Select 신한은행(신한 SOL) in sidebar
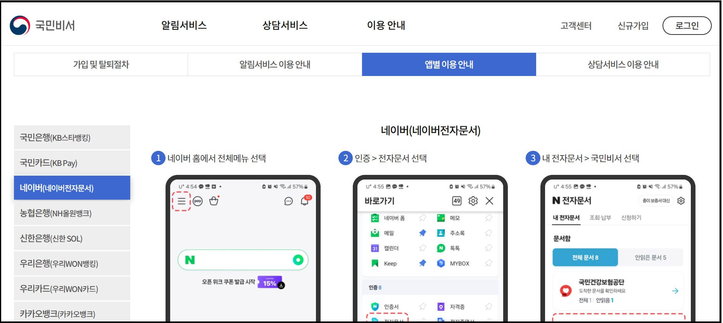The height and width of the screenshot is (323, 723). (72, 238)
